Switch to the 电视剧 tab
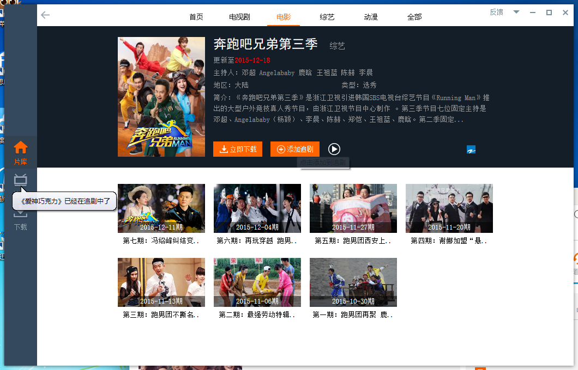578x370 pixels. tap(239, 17)
